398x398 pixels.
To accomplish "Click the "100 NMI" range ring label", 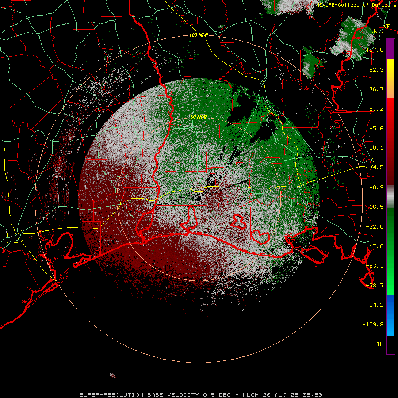I will click(x=199, y=35).
